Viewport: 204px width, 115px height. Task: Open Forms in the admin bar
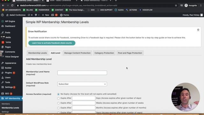point(64,15)
